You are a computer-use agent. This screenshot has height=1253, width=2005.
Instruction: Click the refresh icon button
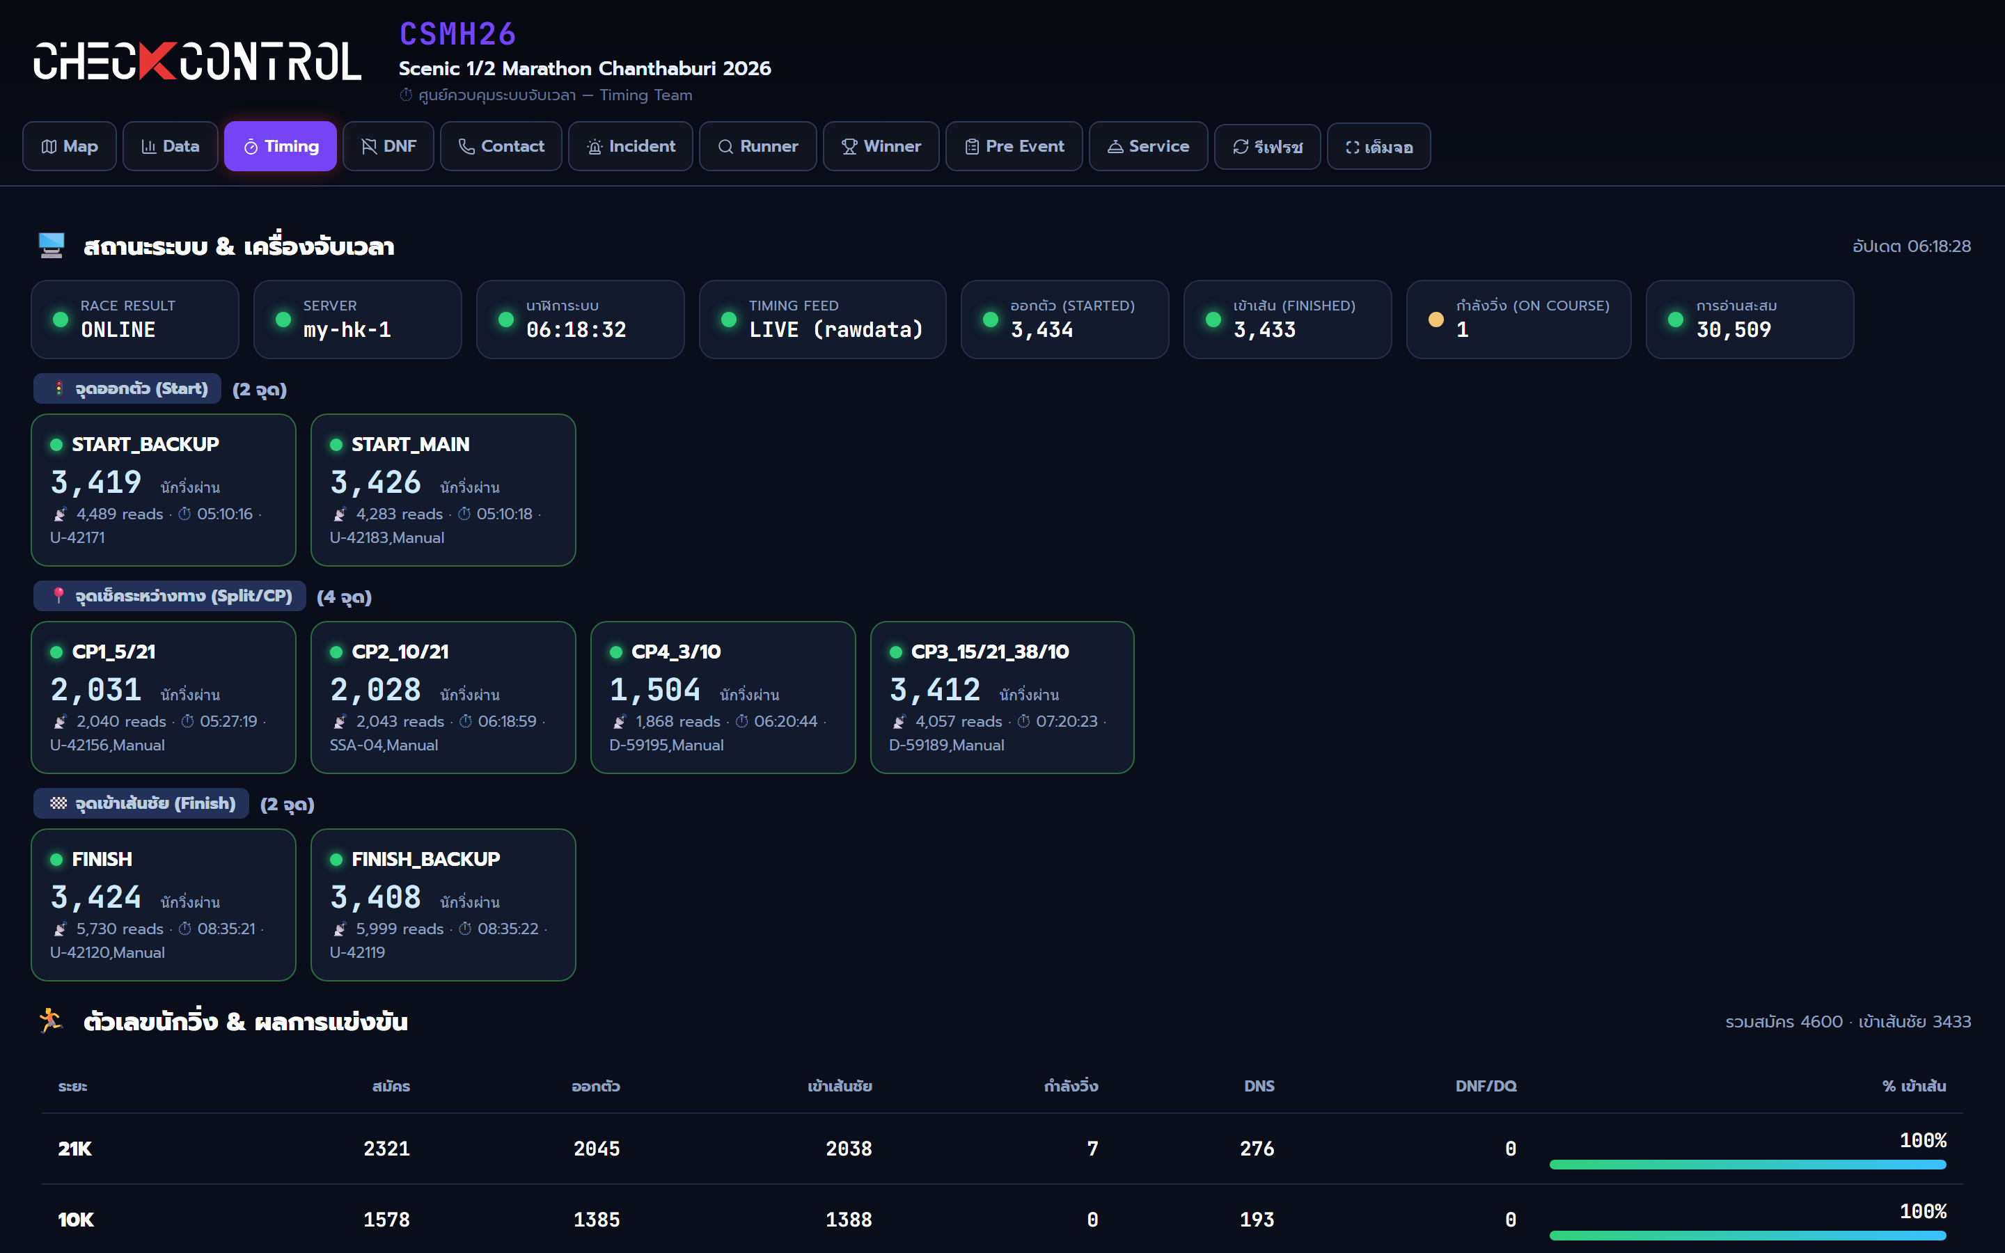click(1267, 147)
